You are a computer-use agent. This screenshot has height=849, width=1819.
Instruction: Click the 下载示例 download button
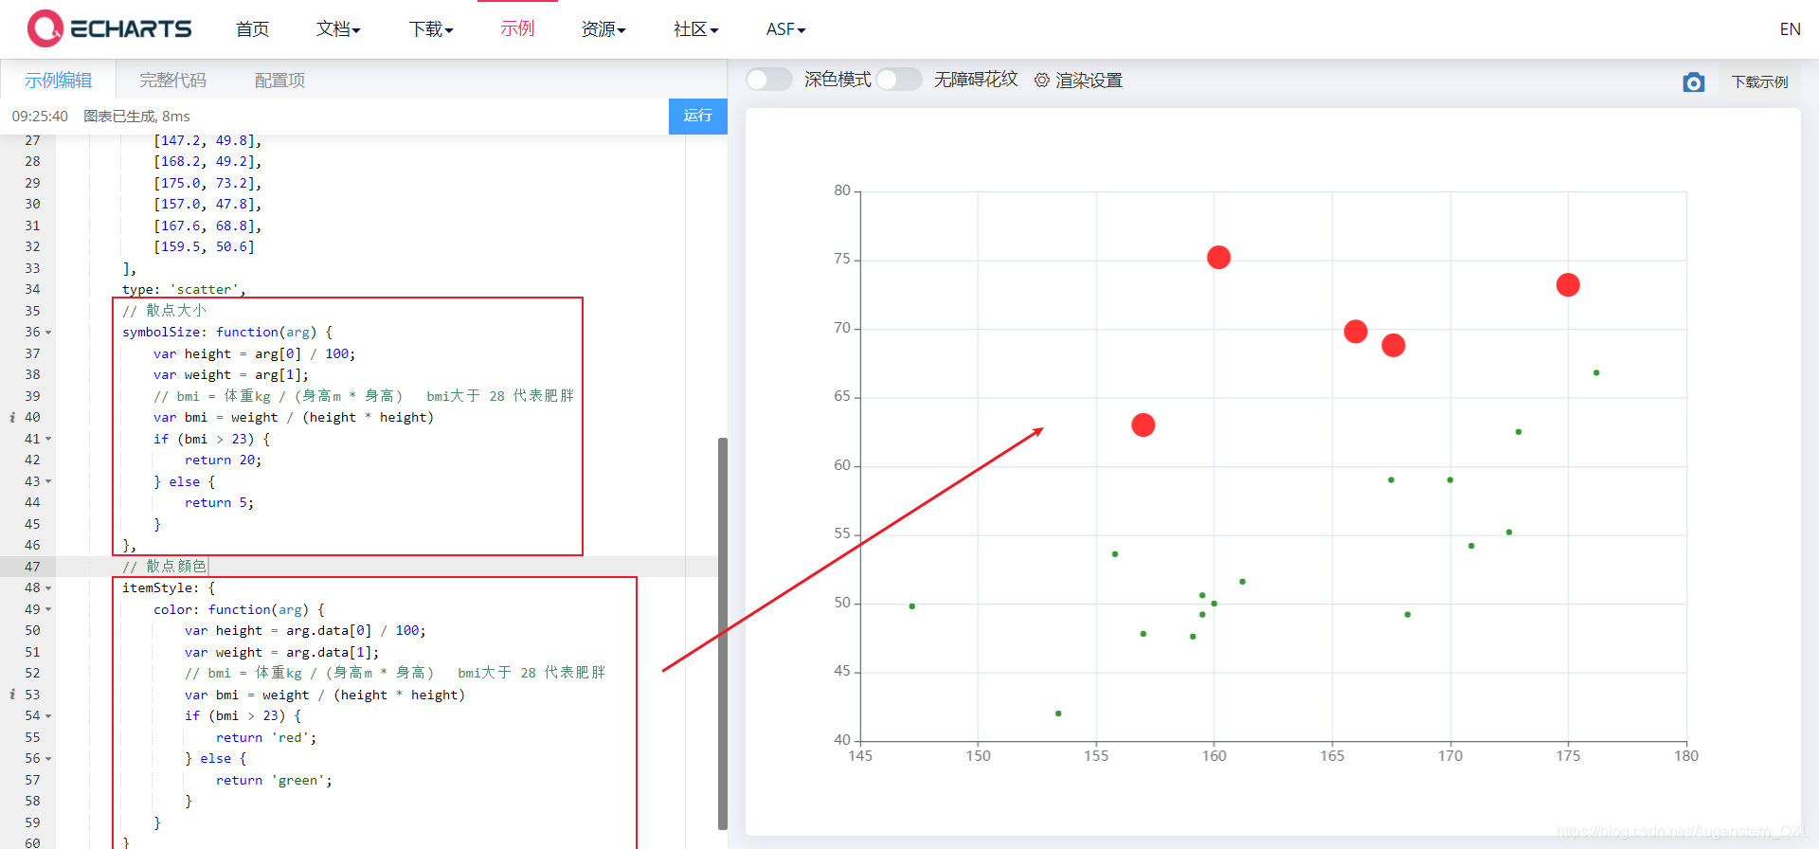pos(1760,82)
